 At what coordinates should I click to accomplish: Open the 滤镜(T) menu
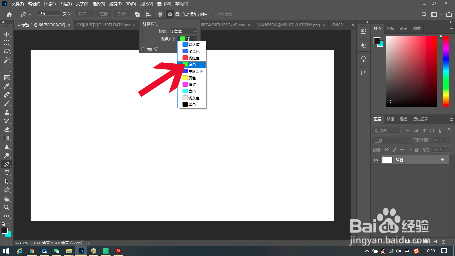point(115,4)
